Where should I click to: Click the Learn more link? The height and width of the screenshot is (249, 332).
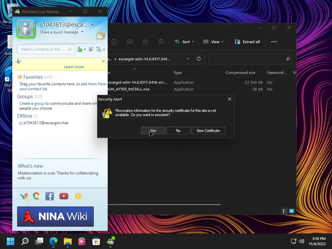[x=74, y=67]
